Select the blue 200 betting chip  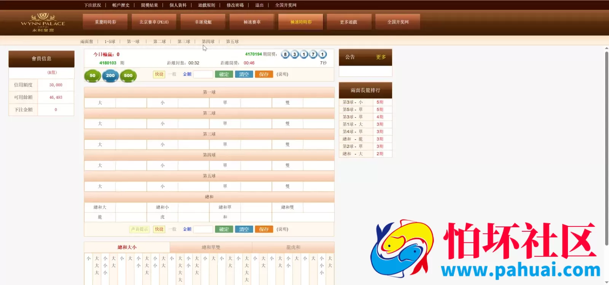pyautogui.click(x=110, y=75)
